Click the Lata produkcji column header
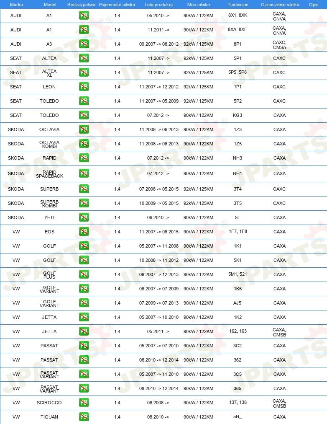Screen dimensions: 327x424 pyautogui.click(x=159, y=5)
